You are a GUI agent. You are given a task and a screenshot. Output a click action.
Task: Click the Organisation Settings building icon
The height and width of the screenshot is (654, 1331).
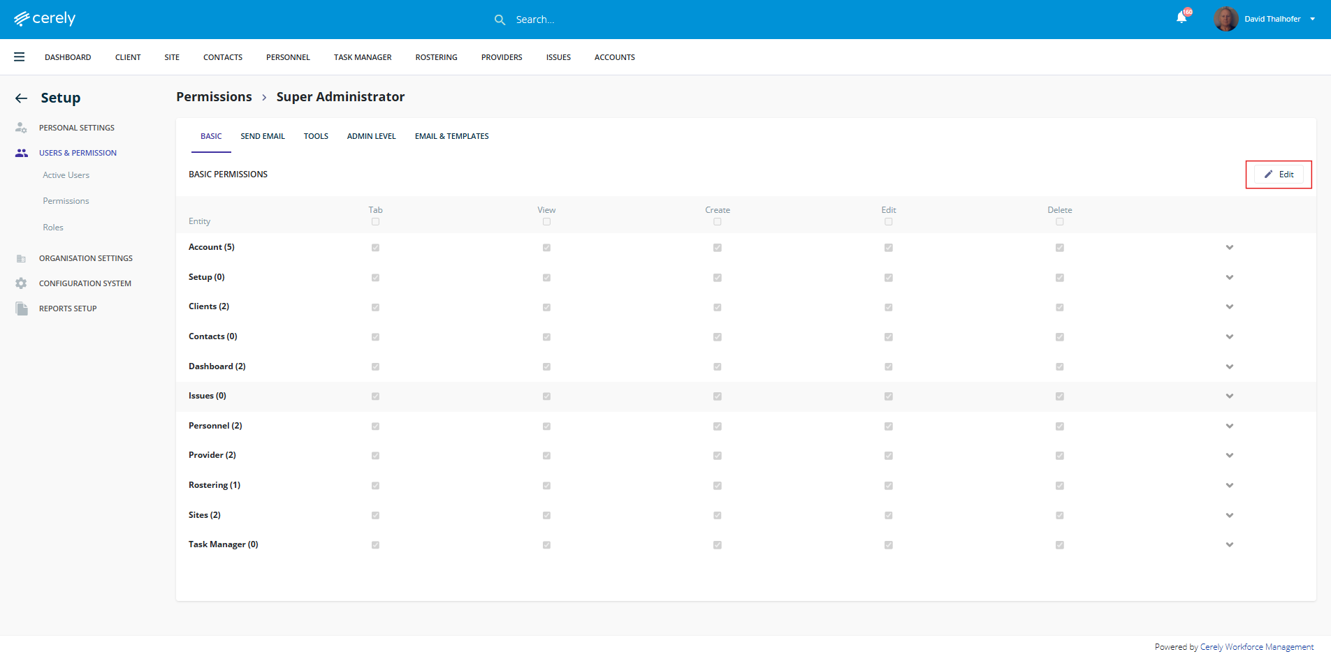coord(21,258)
